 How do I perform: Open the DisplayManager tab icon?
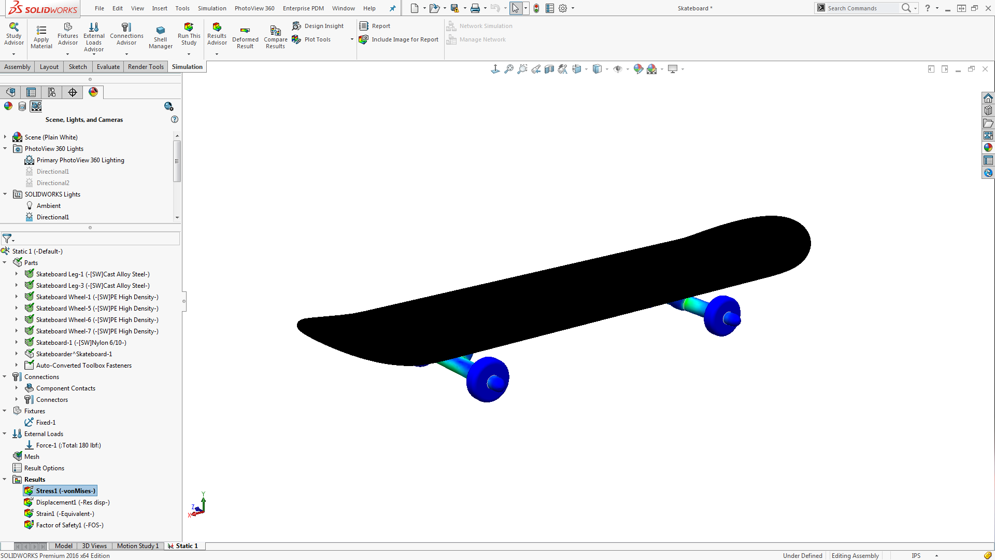point(93,92)
